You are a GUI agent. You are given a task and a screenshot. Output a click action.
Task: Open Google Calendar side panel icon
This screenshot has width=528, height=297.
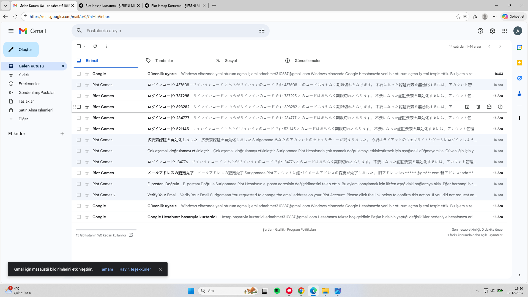519,47
